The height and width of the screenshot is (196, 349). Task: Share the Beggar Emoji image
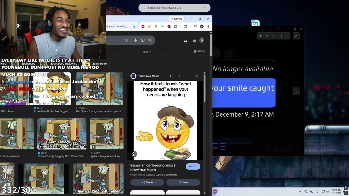[x=147, y=182]
